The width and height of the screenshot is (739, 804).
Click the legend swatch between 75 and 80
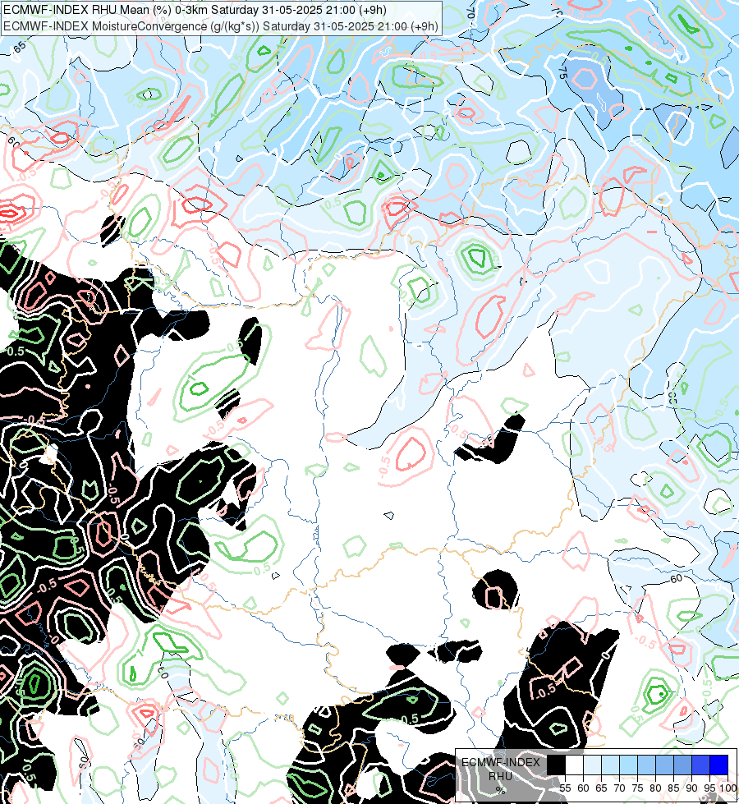click(x=646, y=765)
